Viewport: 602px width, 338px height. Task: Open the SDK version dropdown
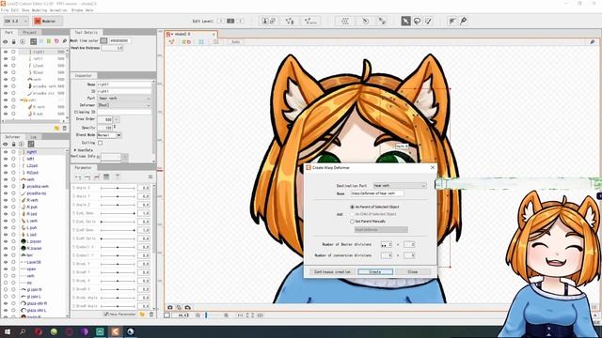pyautogui.click(x=16, y=21)
